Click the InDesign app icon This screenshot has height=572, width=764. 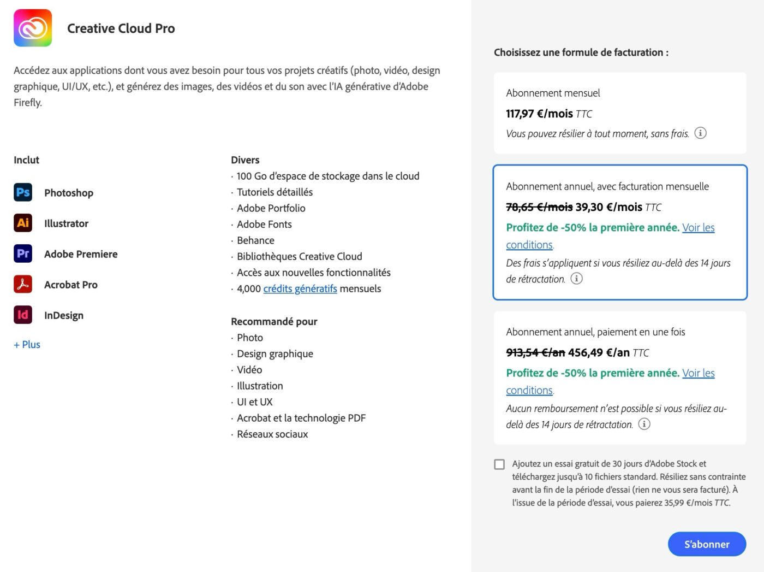coord(23,315)
